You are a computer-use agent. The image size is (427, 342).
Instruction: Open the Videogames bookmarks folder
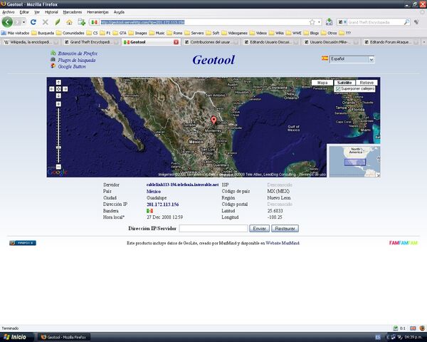coord(234,33)
